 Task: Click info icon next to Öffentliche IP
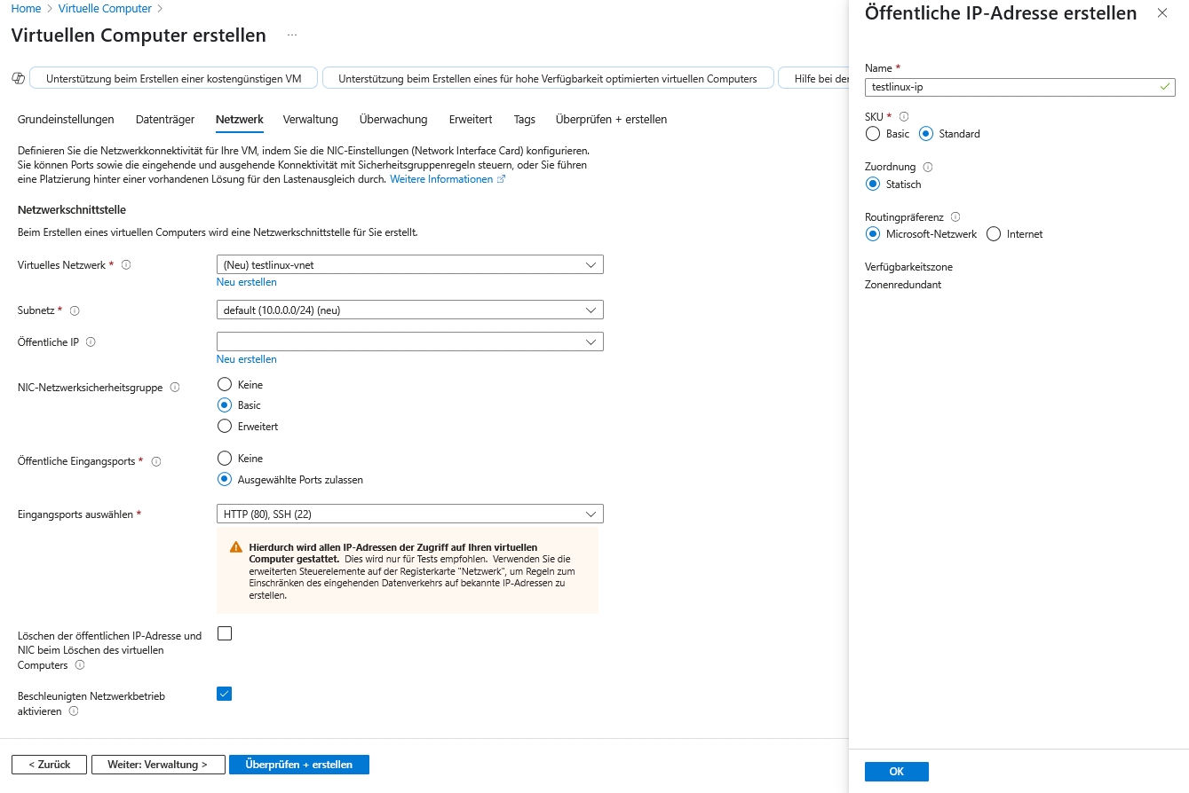click(91, 342)
